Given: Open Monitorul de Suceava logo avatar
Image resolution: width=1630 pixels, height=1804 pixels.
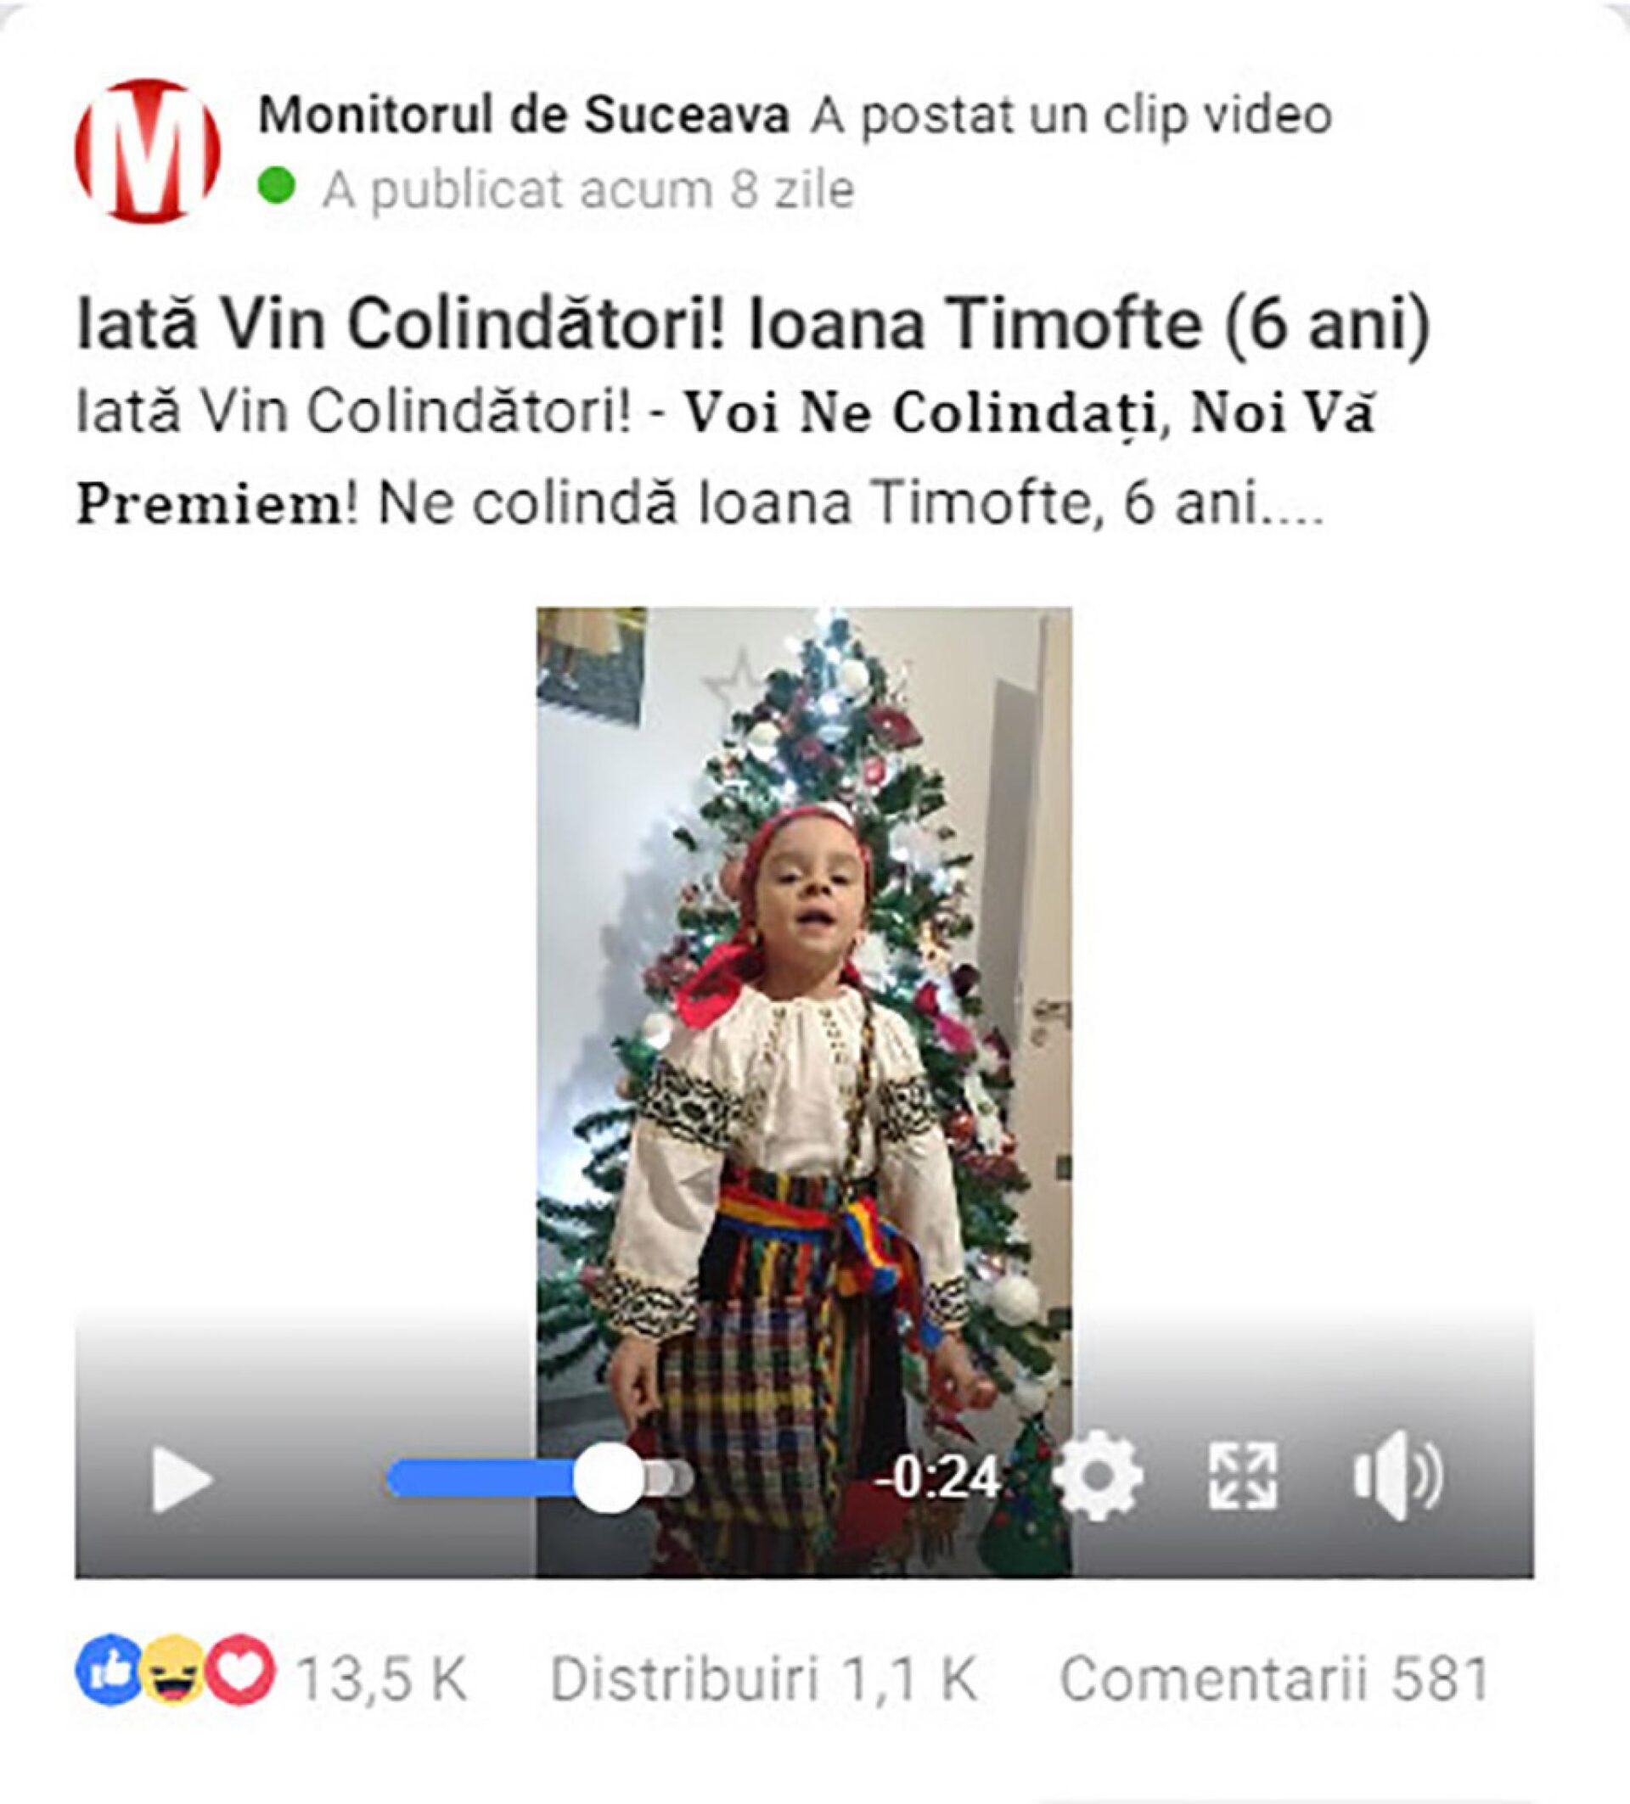Looking at the screenshot, I should [x=148, y=150].
